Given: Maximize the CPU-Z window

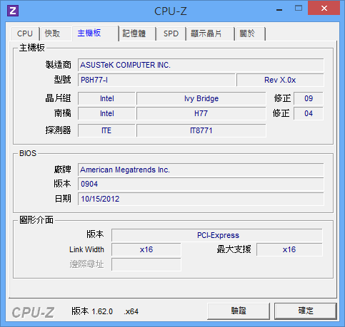Looking at the screenshot, I should click(299, 9).
